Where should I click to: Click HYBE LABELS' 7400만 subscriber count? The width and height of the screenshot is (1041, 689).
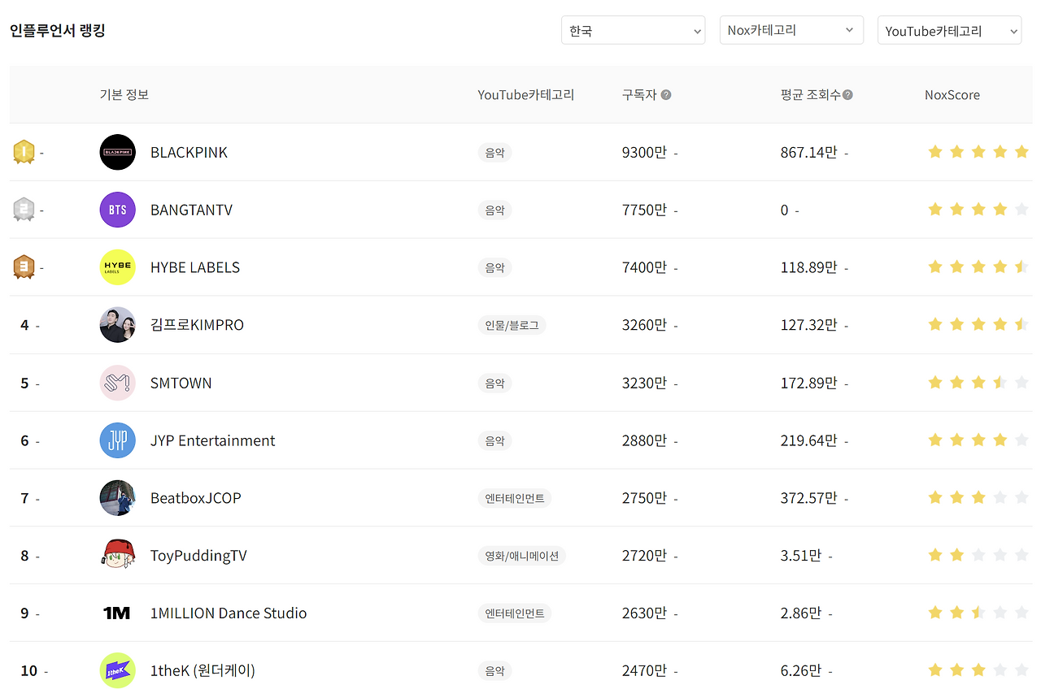click(x=644, y=267)
